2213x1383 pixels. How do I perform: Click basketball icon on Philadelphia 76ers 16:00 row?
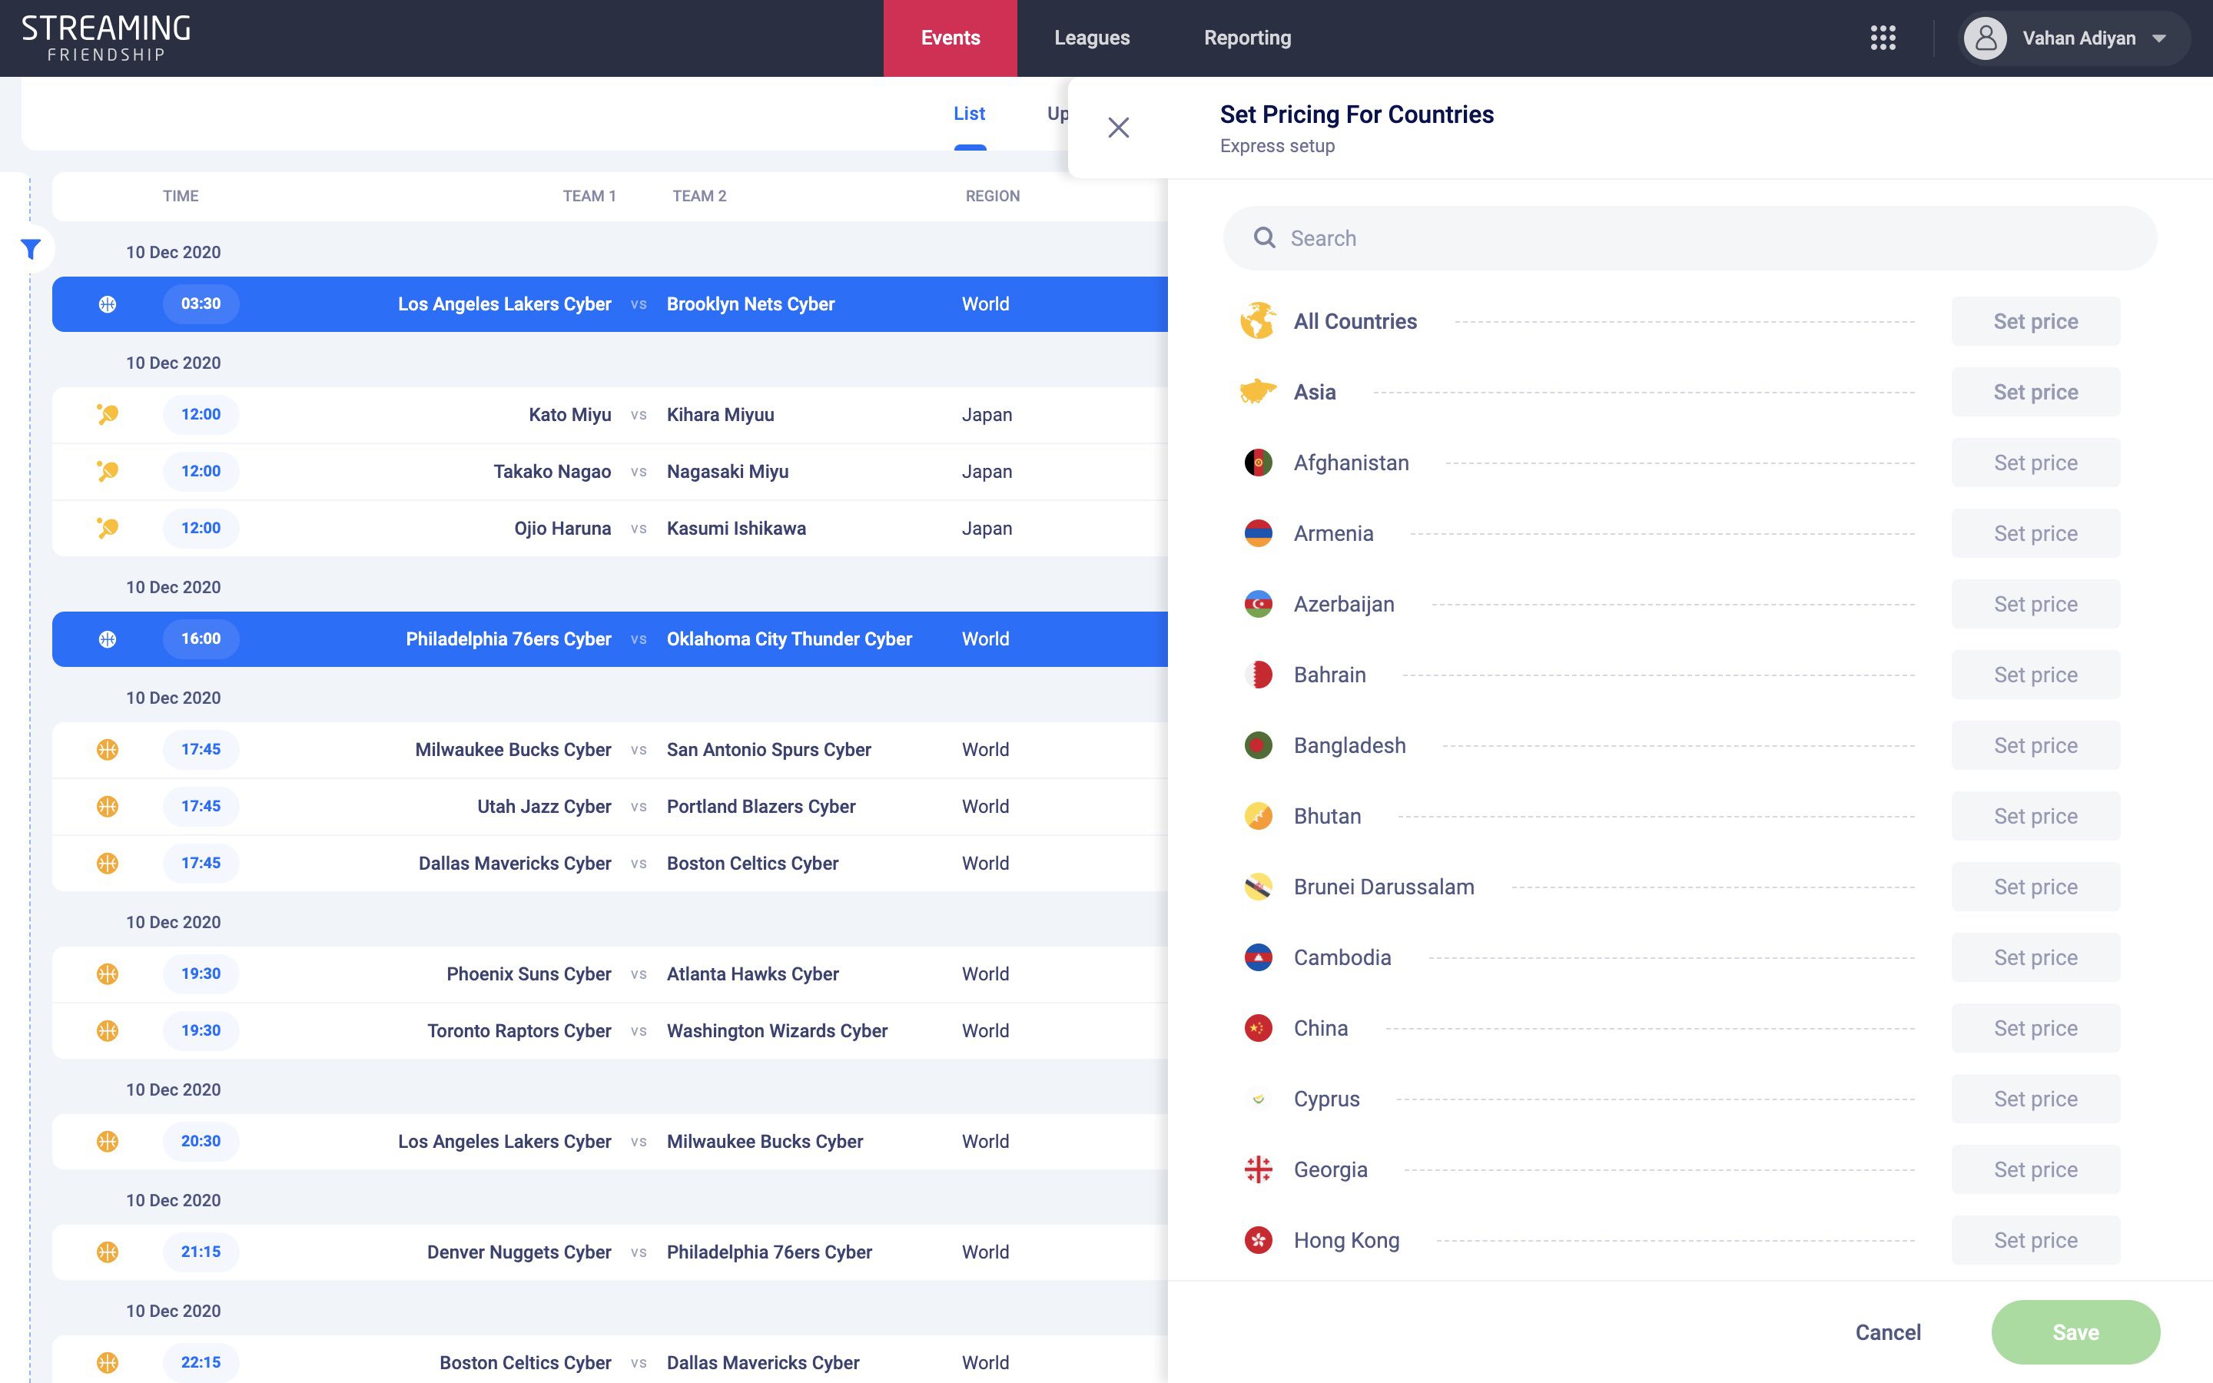(107, 638)
